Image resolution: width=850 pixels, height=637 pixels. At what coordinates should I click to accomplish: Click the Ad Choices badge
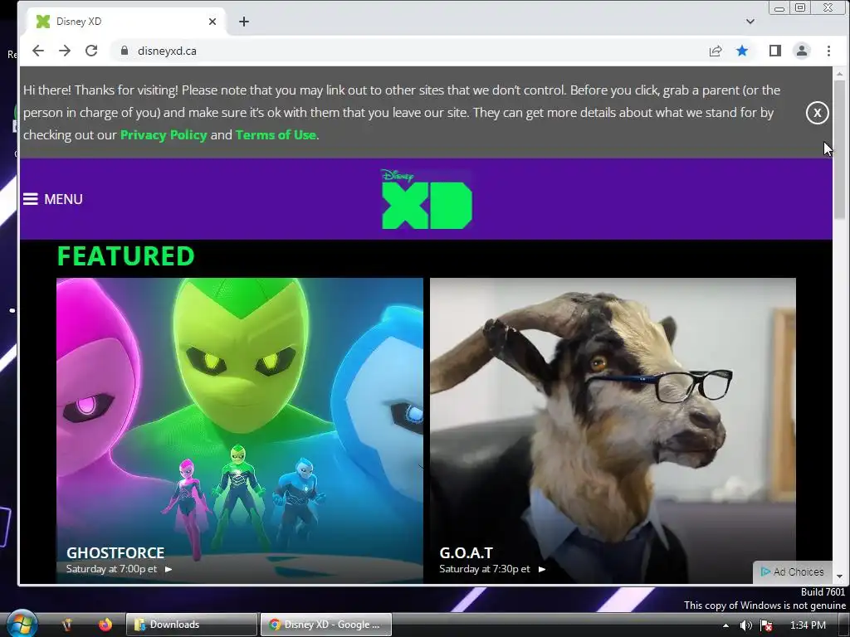click(x=793, y=572)
